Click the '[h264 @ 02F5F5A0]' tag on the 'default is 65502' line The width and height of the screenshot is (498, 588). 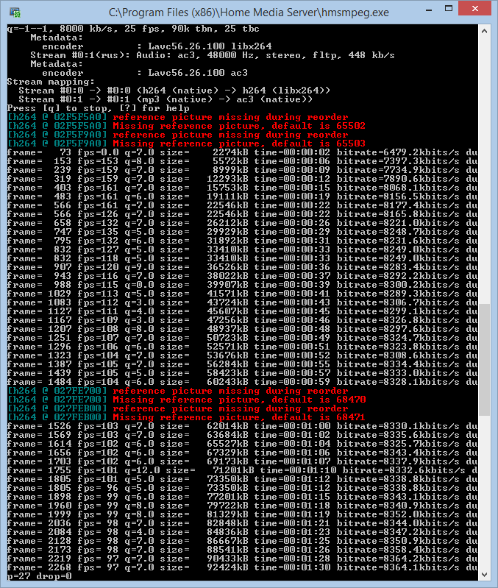[57, 126]
